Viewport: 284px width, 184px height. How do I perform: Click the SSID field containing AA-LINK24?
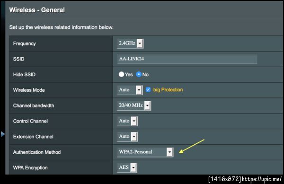(x=187, y=59)
